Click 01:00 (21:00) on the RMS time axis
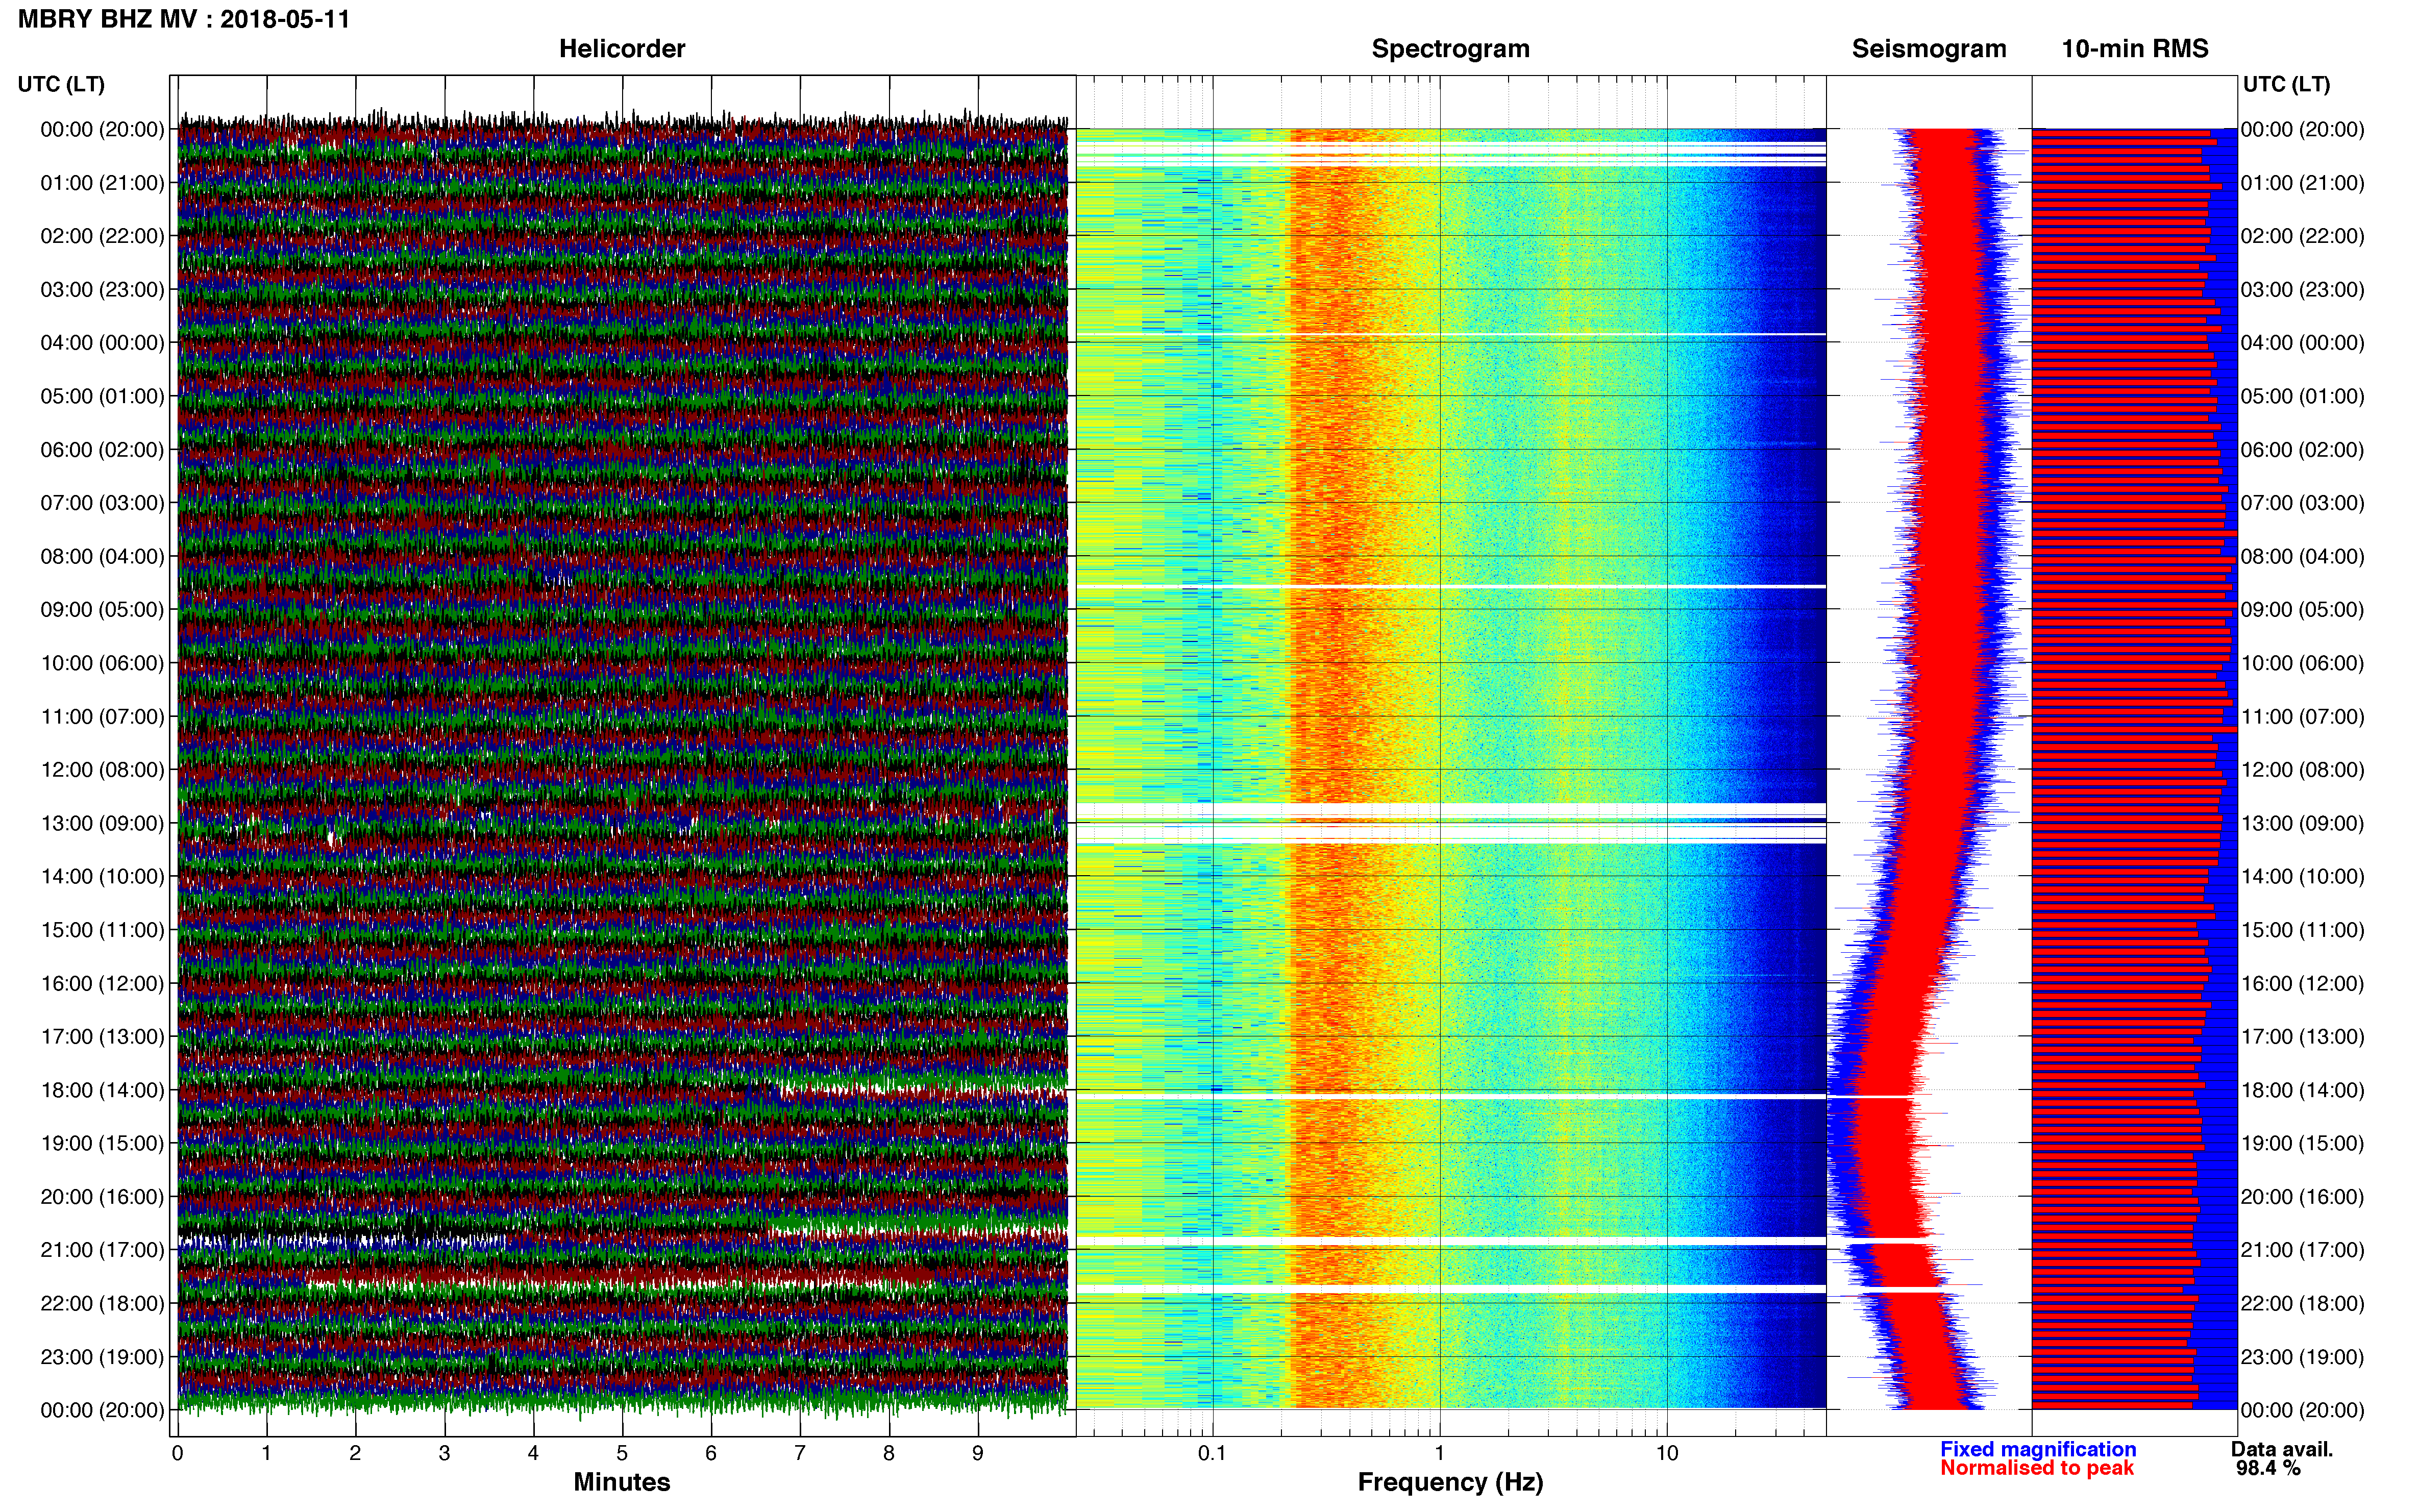The height and width of the screenshot is (1512, 2419). (x=2302, y=183)
